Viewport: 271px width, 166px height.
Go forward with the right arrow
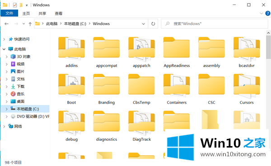tap(16, 24)
